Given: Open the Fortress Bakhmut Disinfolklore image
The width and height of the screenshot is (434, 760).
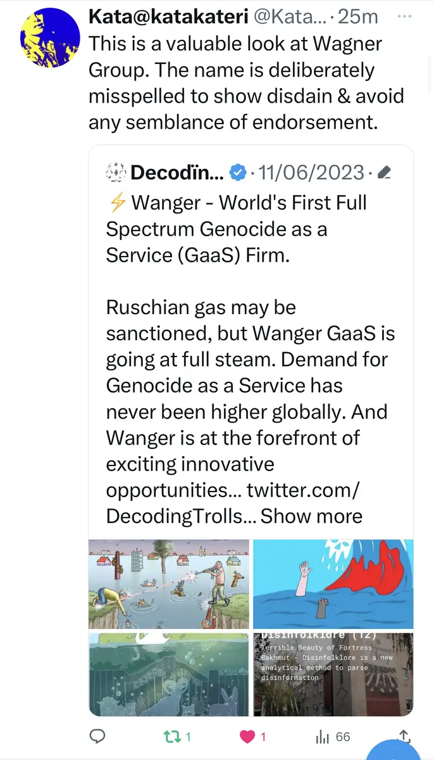Looking at the screenshot, I should 333,674.
